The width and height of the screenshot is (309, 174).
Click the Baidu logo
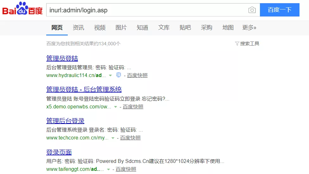point(22,10)
